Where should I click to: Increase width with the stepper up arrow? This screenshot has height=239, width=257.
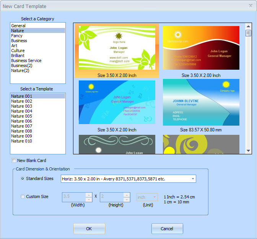click(89, 195)
